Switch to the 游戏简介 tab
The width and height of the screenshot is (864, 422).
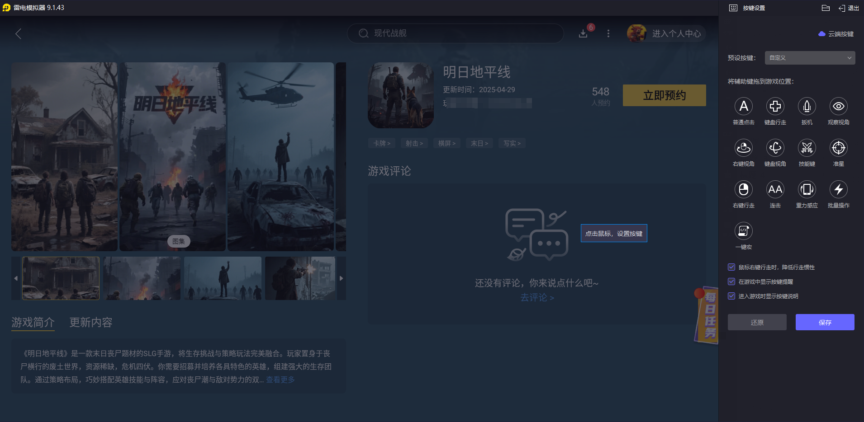[x=33, y=322]
